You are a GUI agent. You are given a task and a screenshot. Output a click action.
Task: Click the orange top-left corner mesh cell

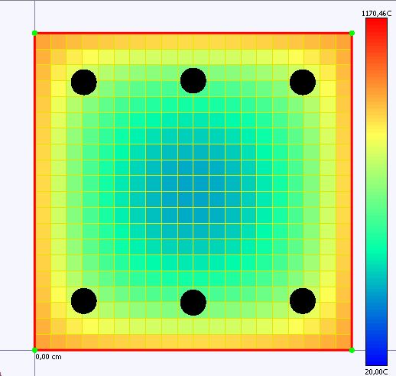43,41
